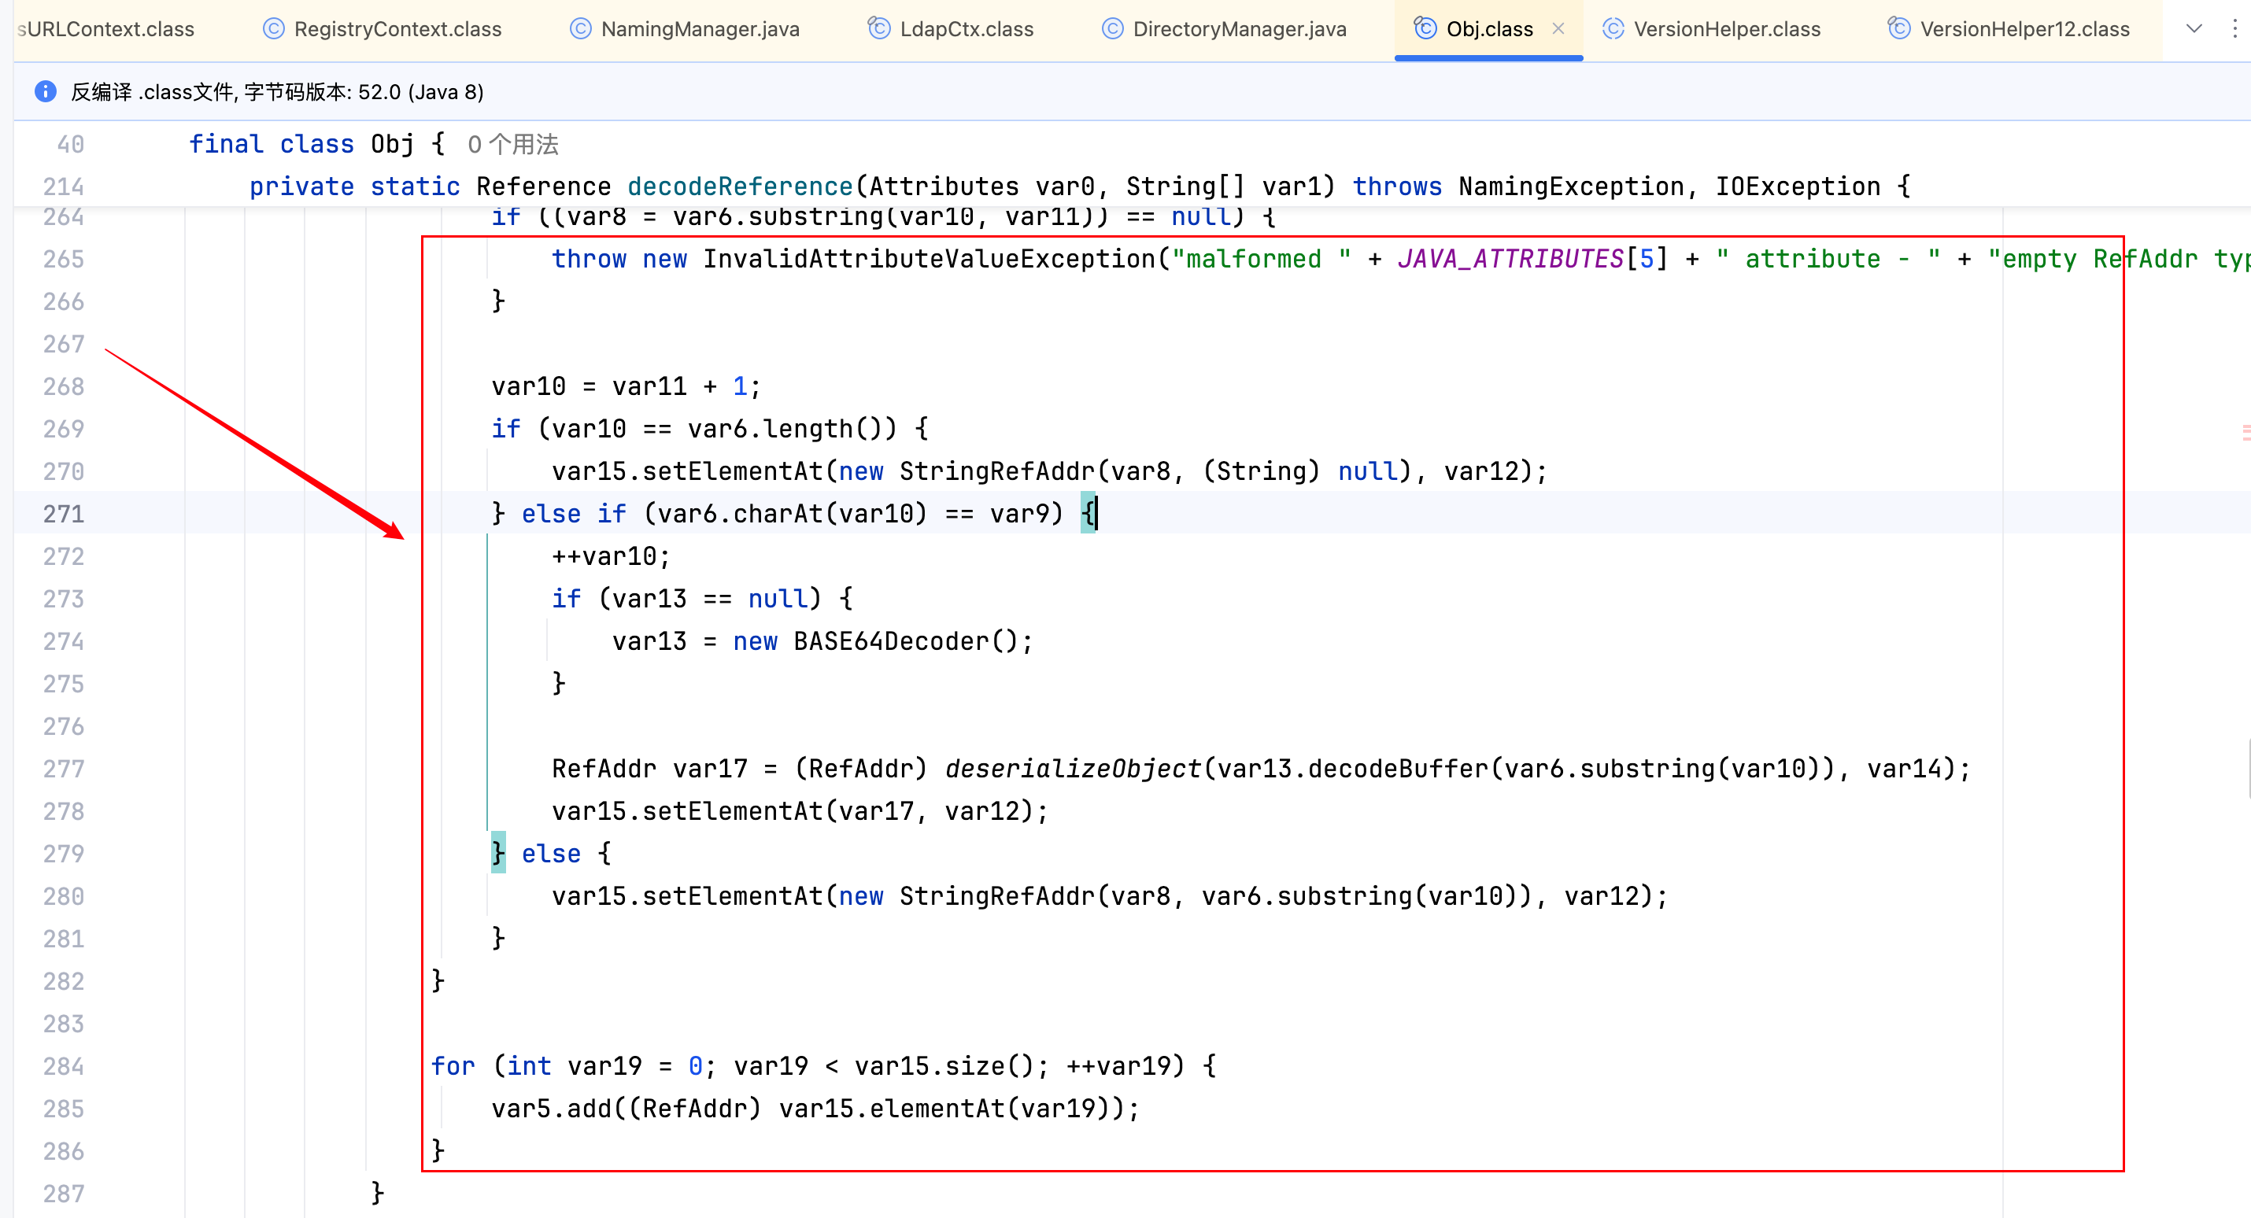Click the decompiled info icon in banner
The height and width of the screenshot is (1218, 2251).
coord(46,92)
